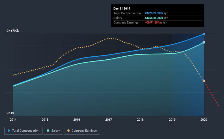Image resolution: width=224 pixels, height=139 pixels.
Task: Select the blue Total Compensation data point at 2020
Action: 204,34
